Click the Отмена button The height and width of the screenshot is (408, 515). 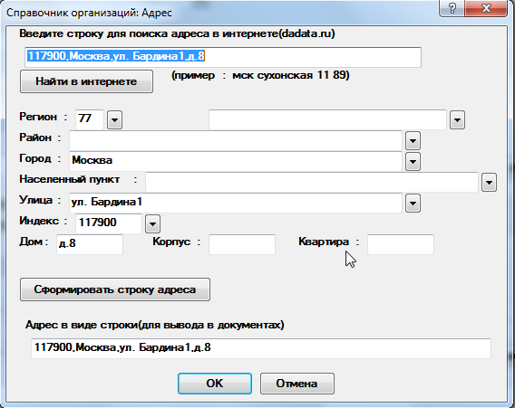pos(296,384)
